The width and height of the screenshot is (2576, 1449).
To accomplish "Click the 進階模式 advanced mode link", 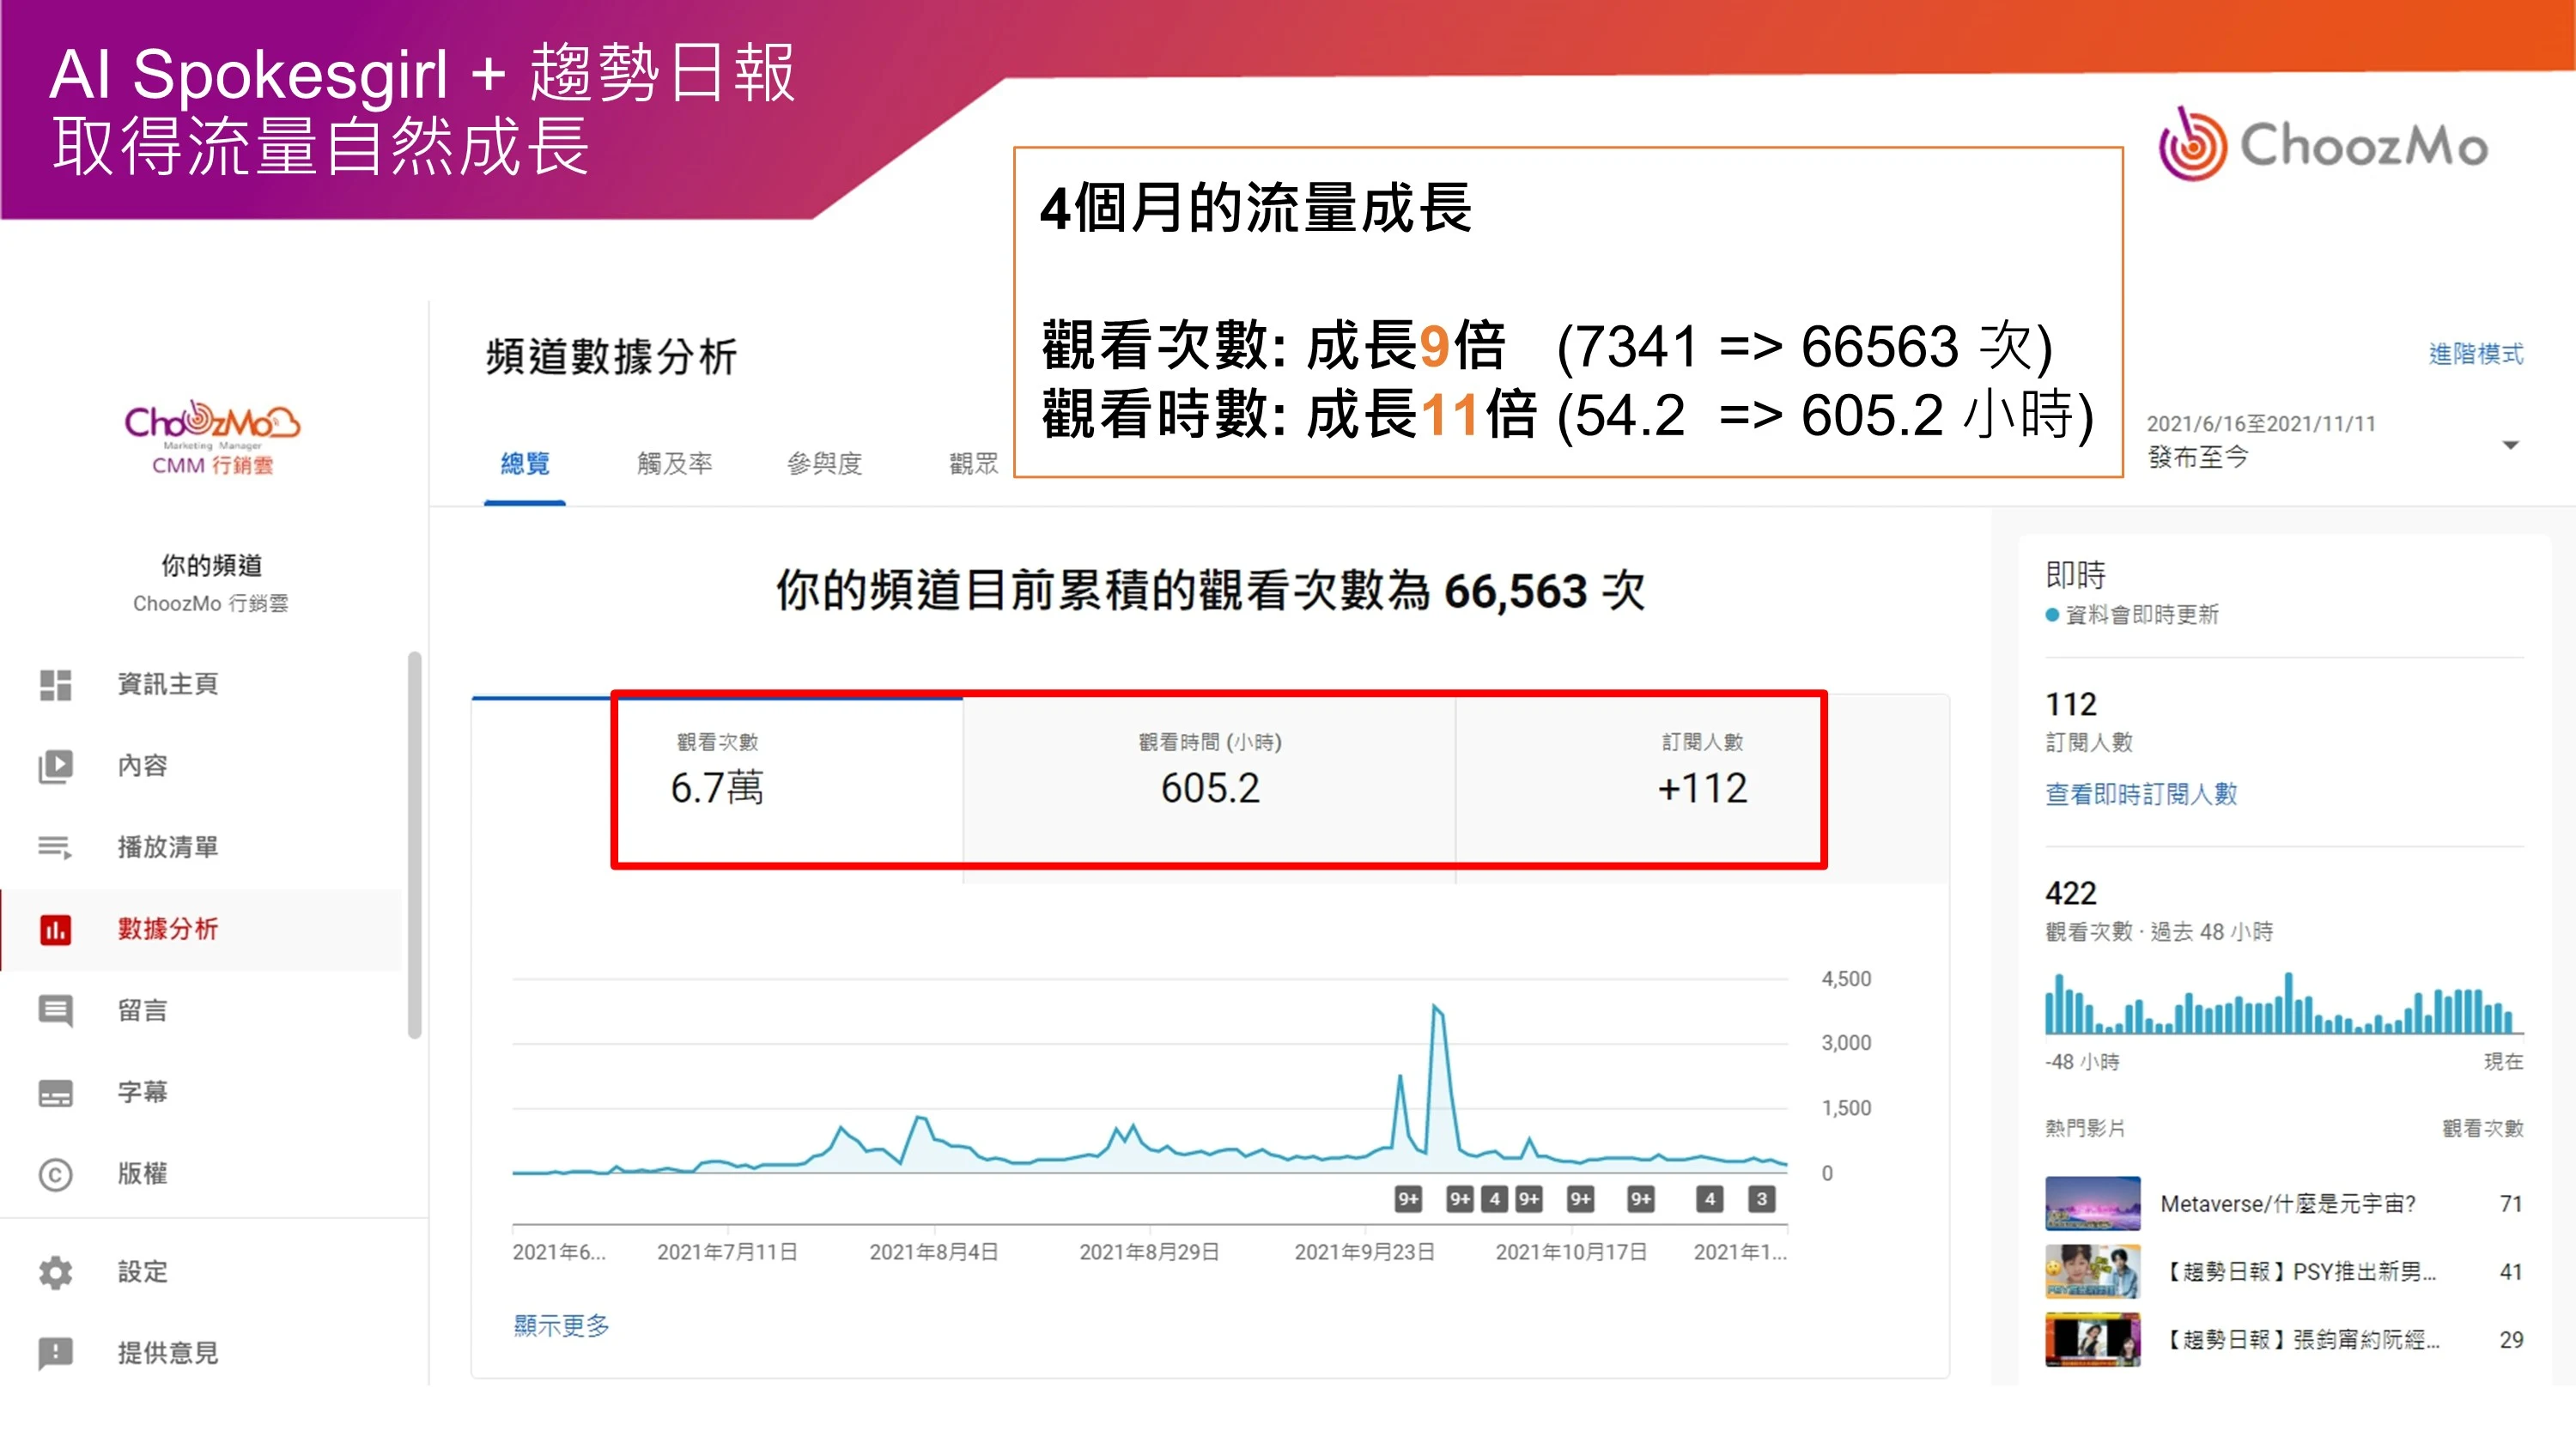I will (x=2475, y=354).
